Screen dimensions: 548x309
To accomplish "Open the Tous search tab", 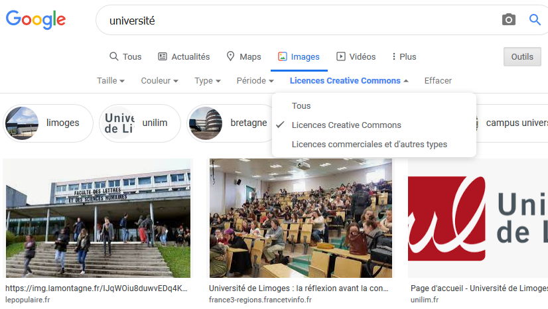I will [125, 57].
